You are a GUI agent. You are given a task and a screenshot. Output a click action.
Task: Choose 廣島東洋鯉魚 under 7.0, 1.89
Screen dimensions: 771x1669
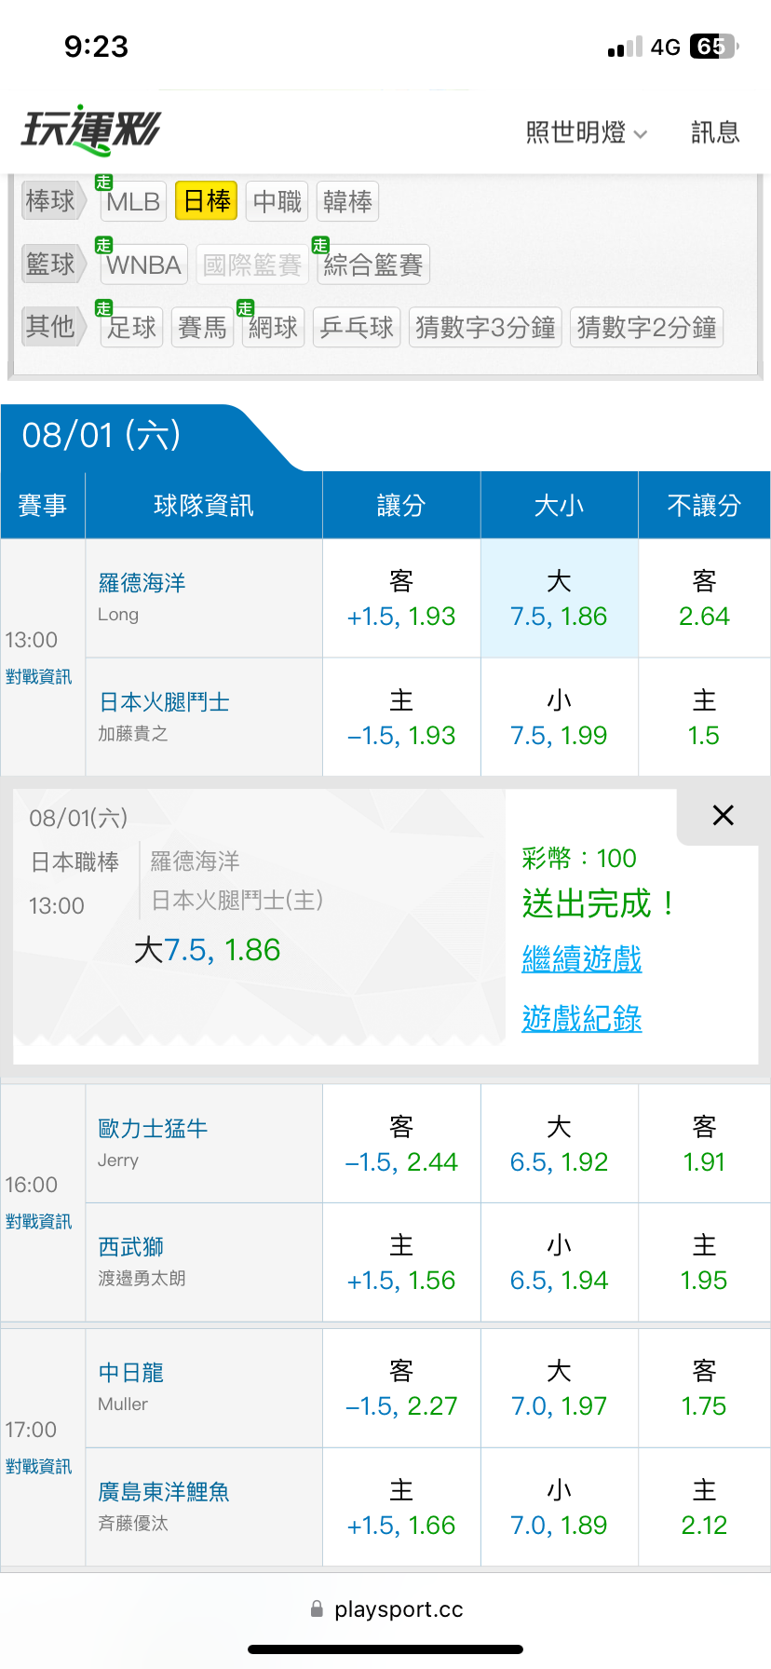559,1507
